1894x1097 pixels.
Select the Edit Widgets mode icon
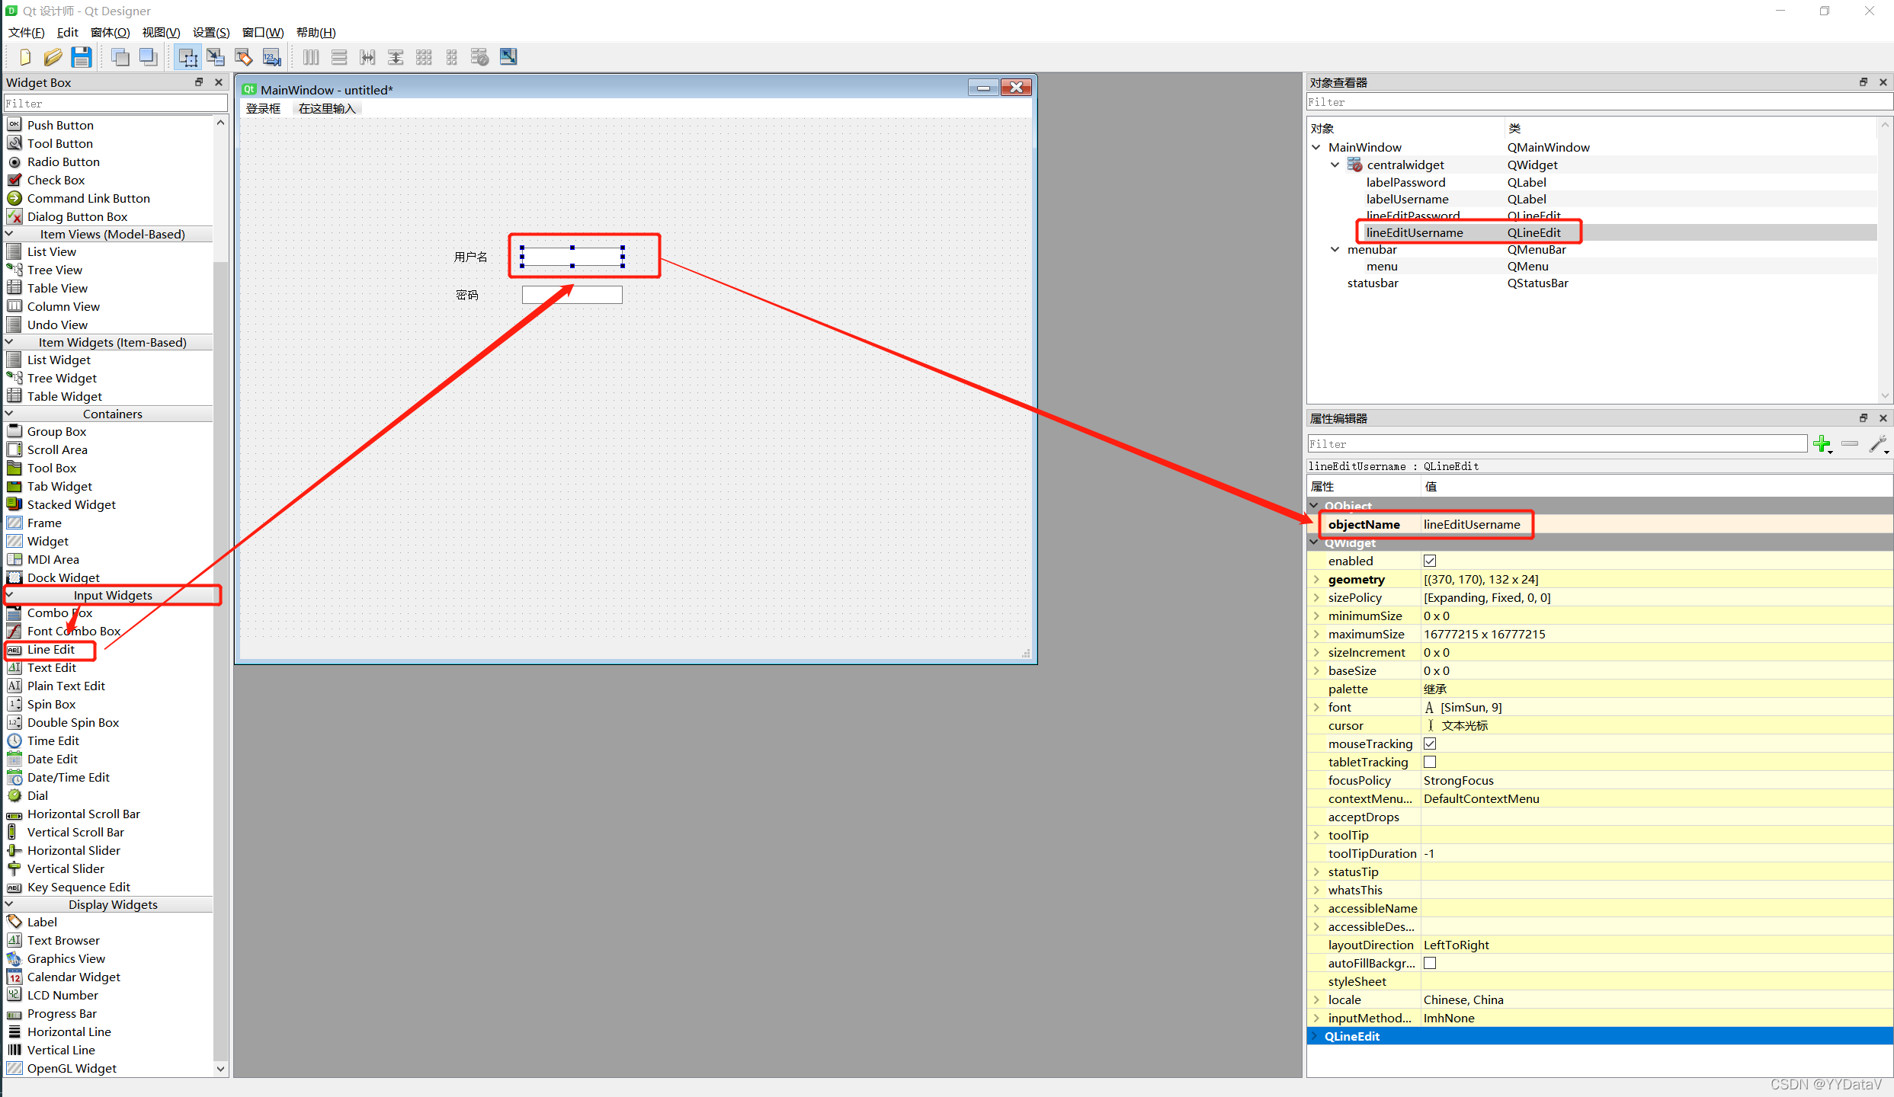(187, 57)
